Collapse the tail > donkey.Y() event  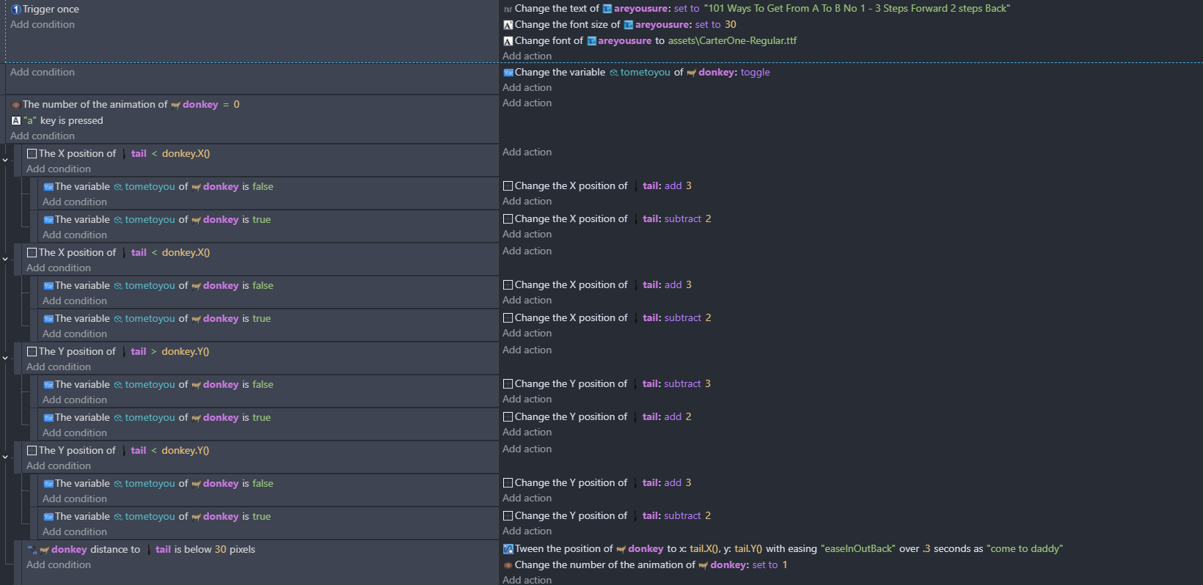[5, 358]
